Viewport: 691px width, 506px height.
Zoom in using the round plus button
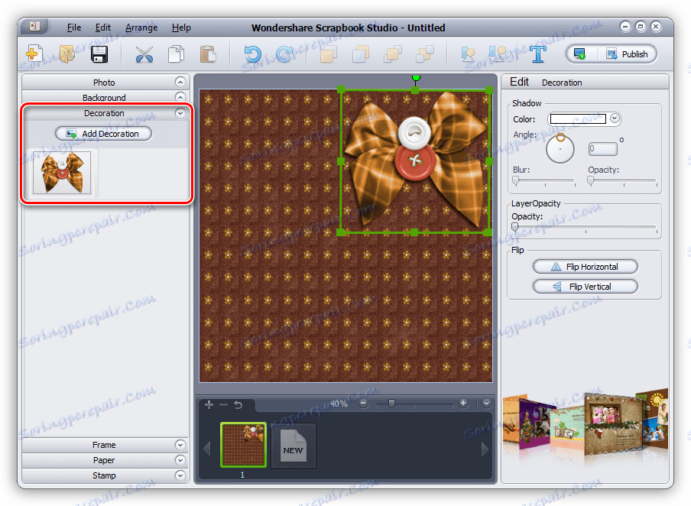(463, 403)
